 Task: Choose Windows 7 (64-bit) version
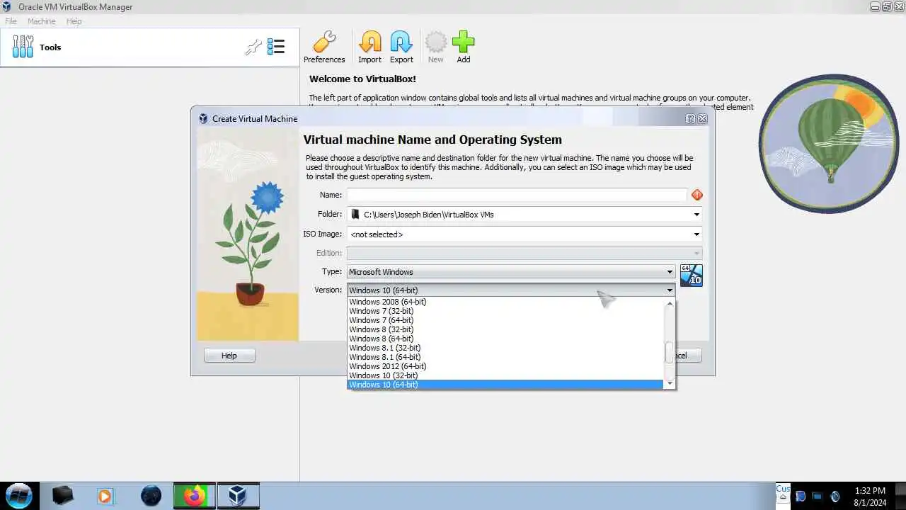(x=505, y=320)
